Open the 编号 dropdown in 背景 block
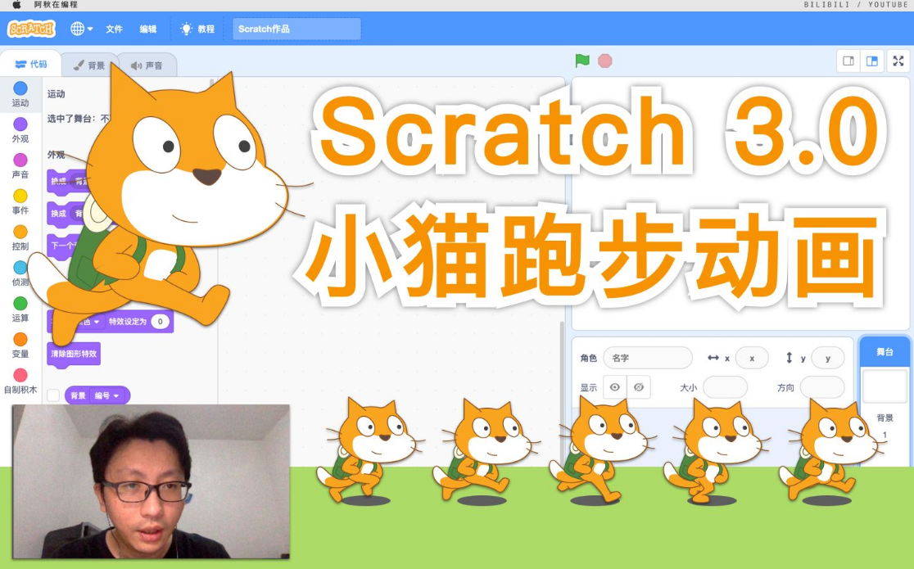 pyautogui.click(x=106, y=395)
